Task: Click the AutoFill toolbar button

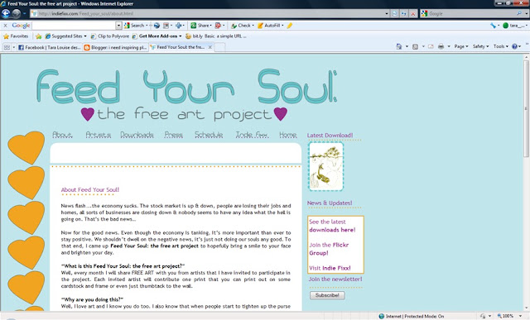Action: tap(270, 26)
